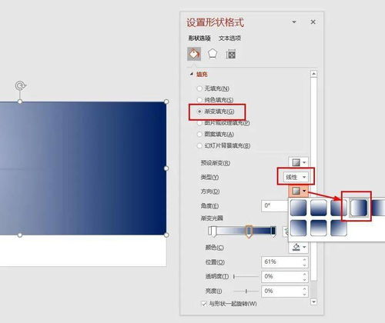Select the 幻灯片背景填充(B) radio button
This screenshot has height=323, width=385.
(x=199, y=145)
